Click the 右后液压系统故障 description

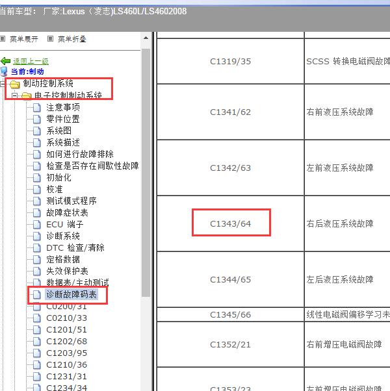[x=340, y=223]
